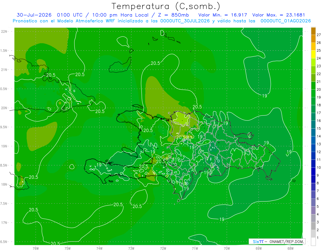
Task: Click the white legend swatch below 1
Action: (x=313, y=242)
